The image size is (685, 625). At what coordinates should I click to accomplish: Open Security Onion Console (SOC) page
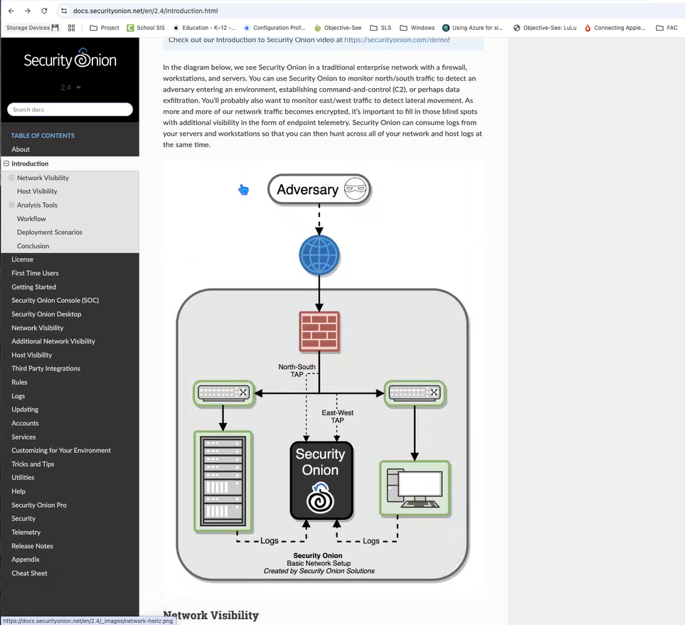[55, 300]
